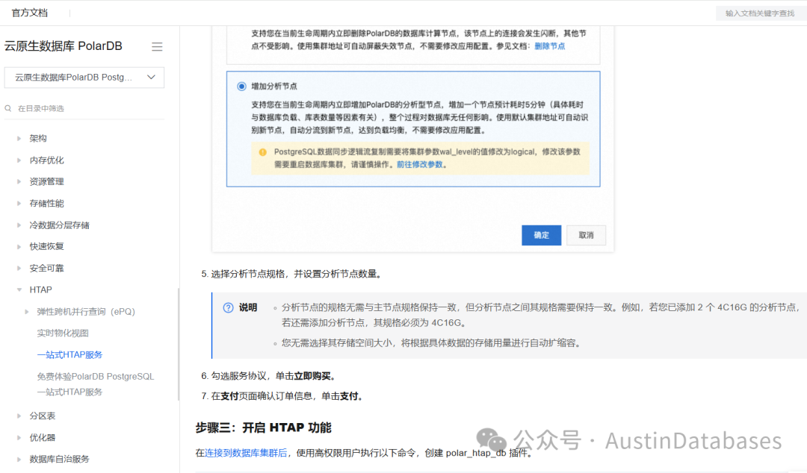Viewport: 807px width, 473px height.
Task: Click the 确定 confirm button
Action: tap(542, 235)
